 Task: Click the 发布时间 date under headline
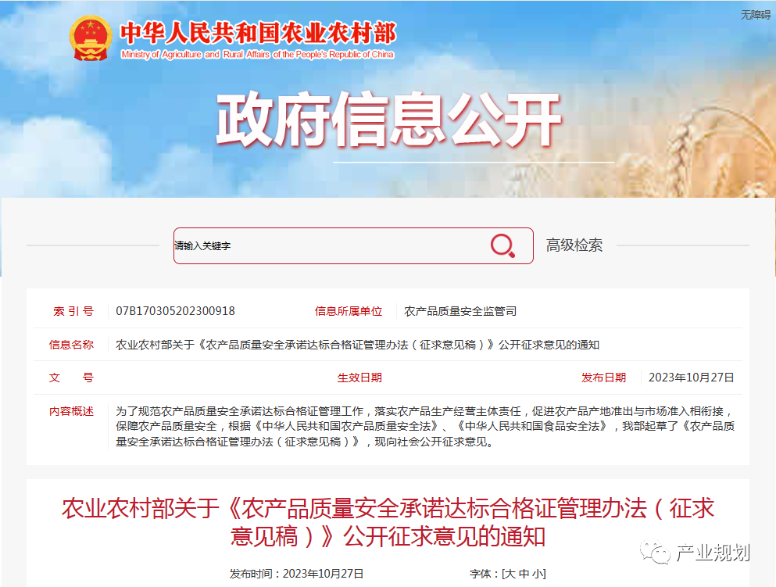click(296, 574)
